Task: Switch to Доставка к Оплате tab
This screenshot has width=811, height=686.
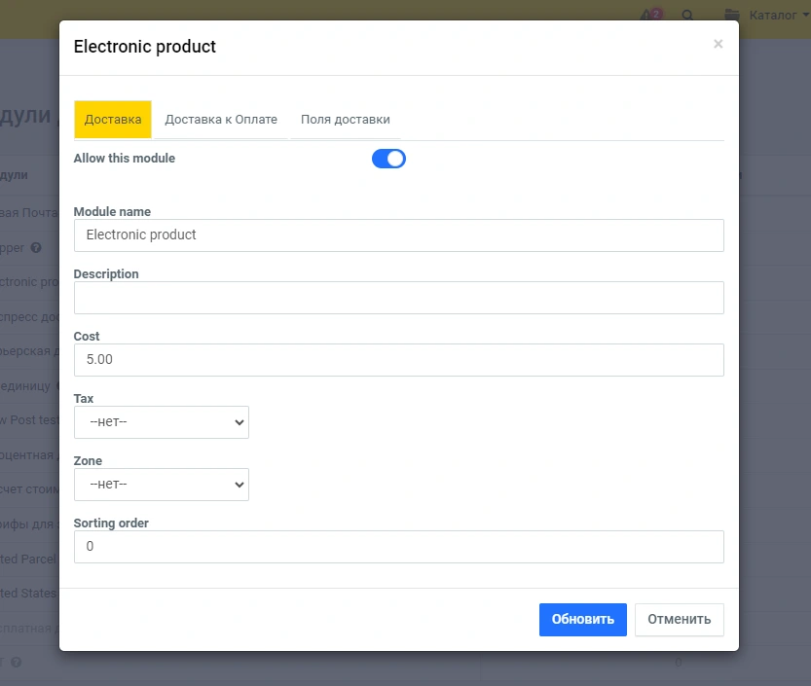Action: pos(221,120)
